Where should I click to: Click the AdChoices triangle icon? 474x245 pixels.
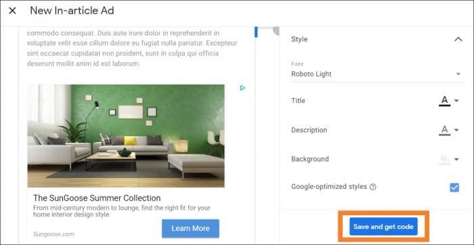point(242,88)
